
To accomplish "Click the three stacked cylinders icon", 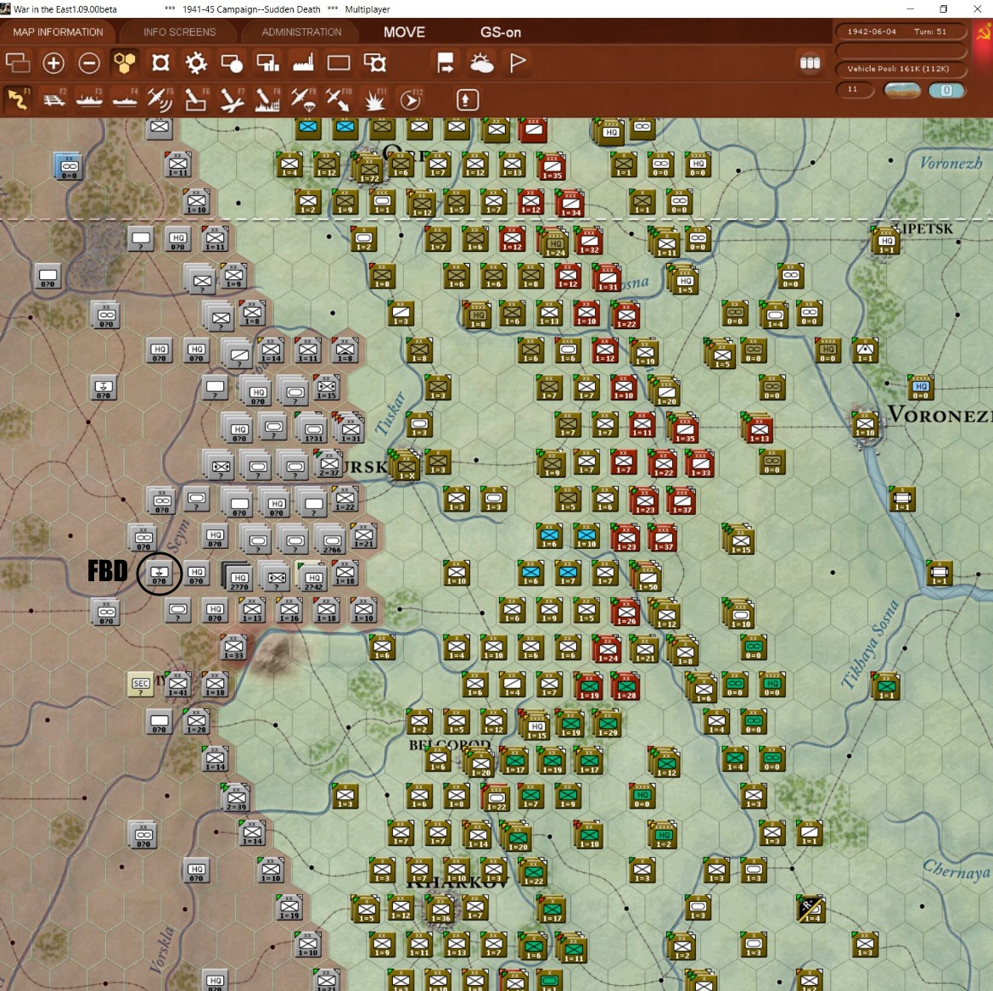I will 810,63.
